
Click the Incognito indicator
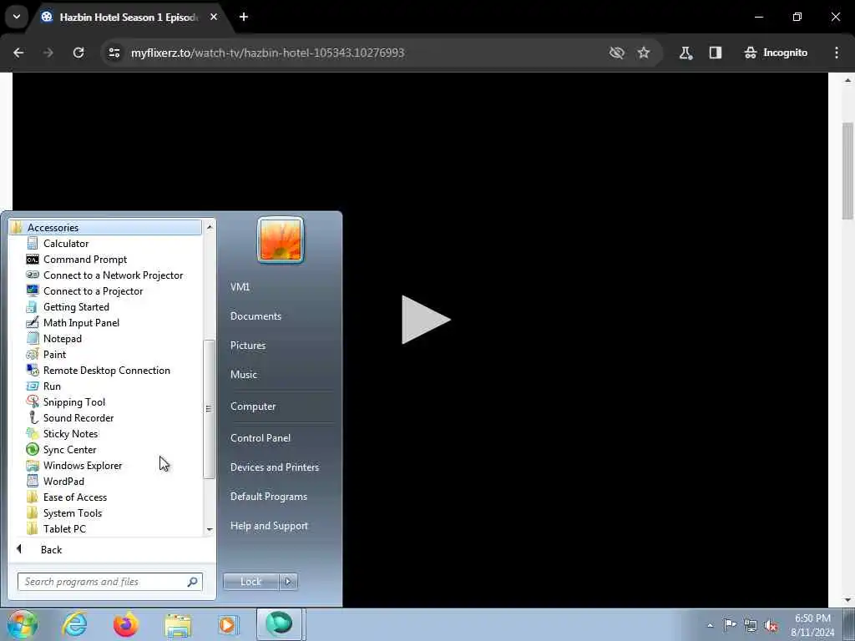[776, 53]
